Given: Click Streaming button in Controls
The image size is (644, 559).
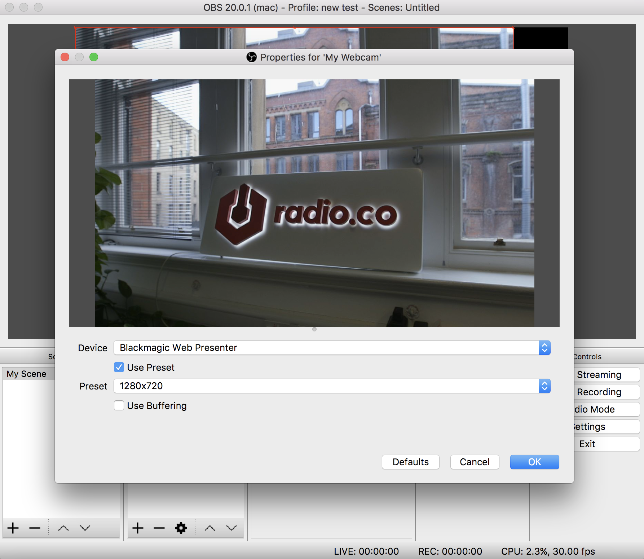Looking at the screenshot, I should (x=607, y=375).
